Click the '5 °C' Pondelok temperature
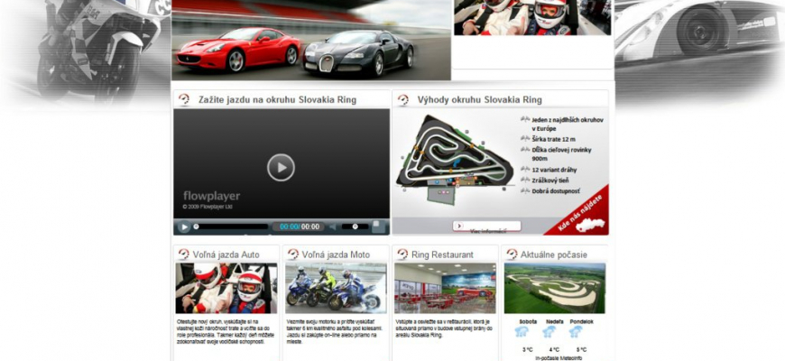Image resolution: width=785 pixels, height=361 pixels. coord(581,349)
